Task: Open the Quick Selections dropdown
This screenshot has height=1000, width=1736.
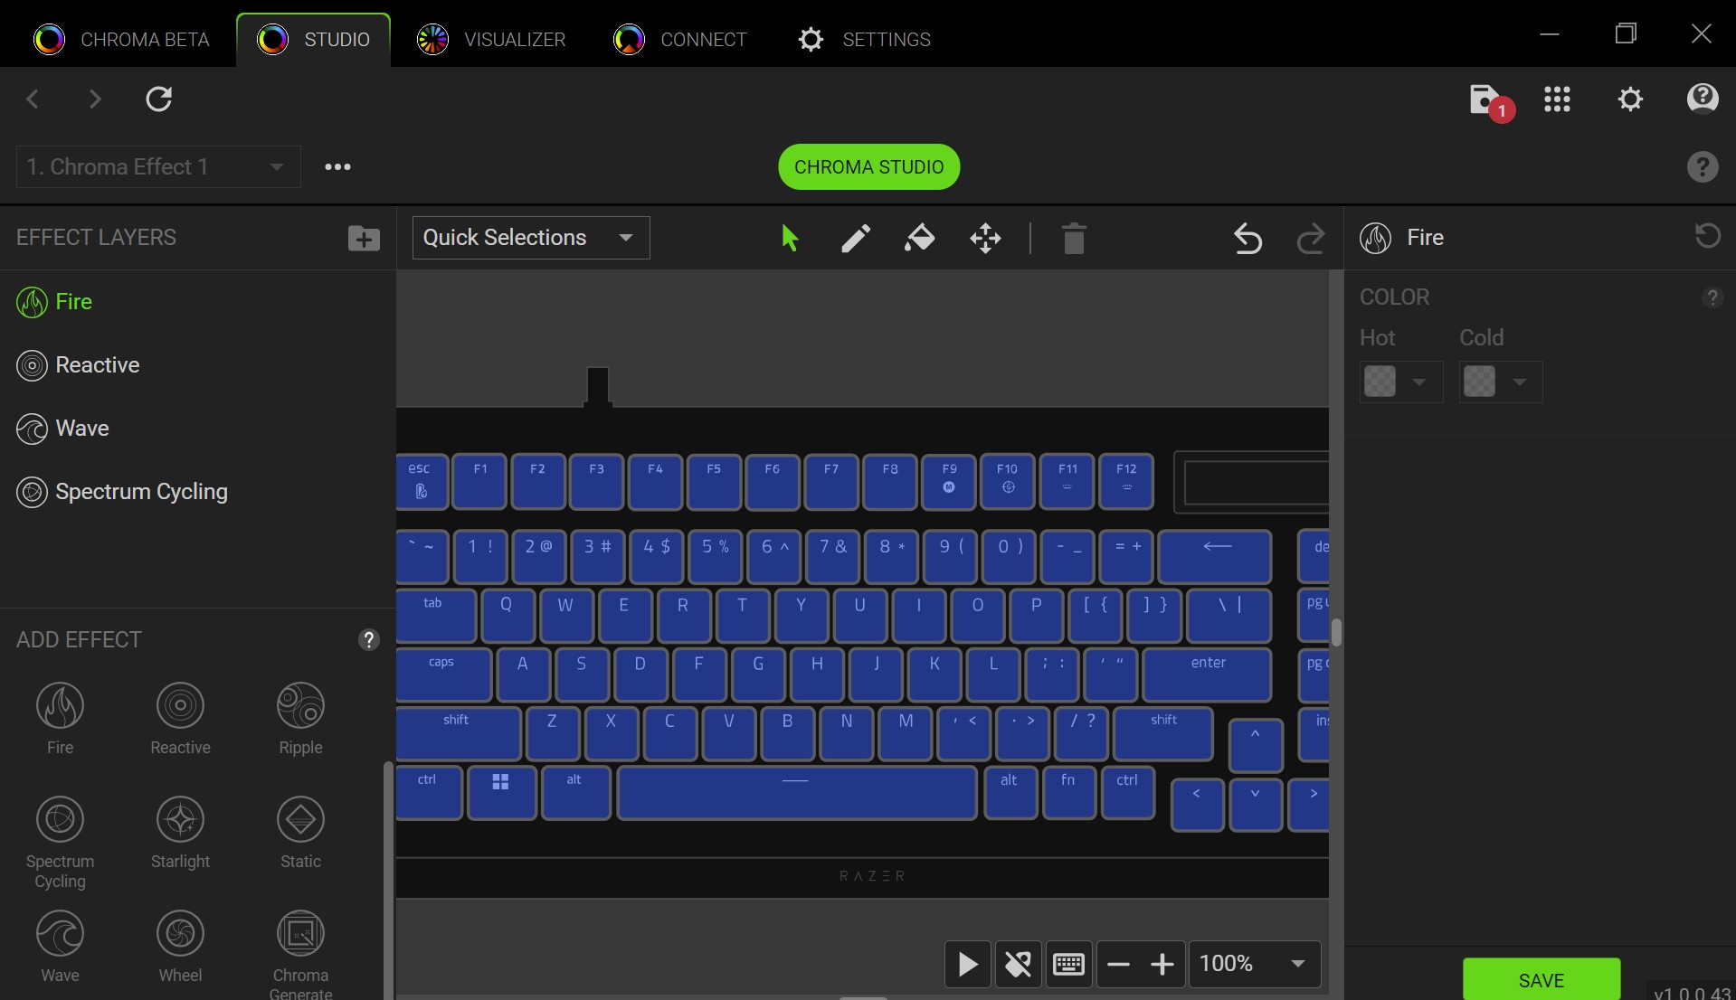Action: point(530,238)
